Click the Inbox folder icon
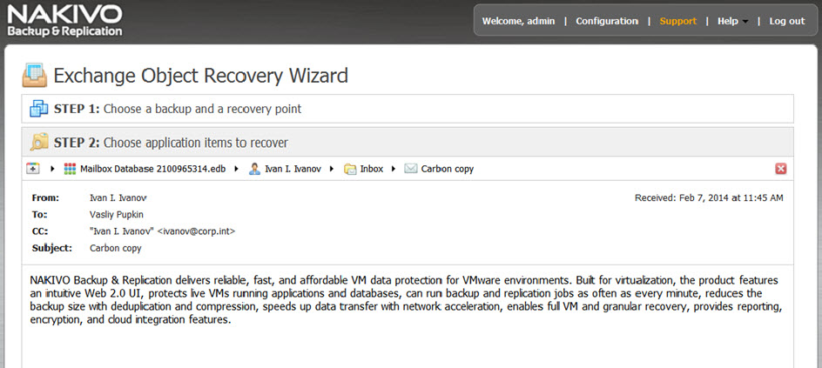This screenshot has height=368, width=822. click(350, 169)
